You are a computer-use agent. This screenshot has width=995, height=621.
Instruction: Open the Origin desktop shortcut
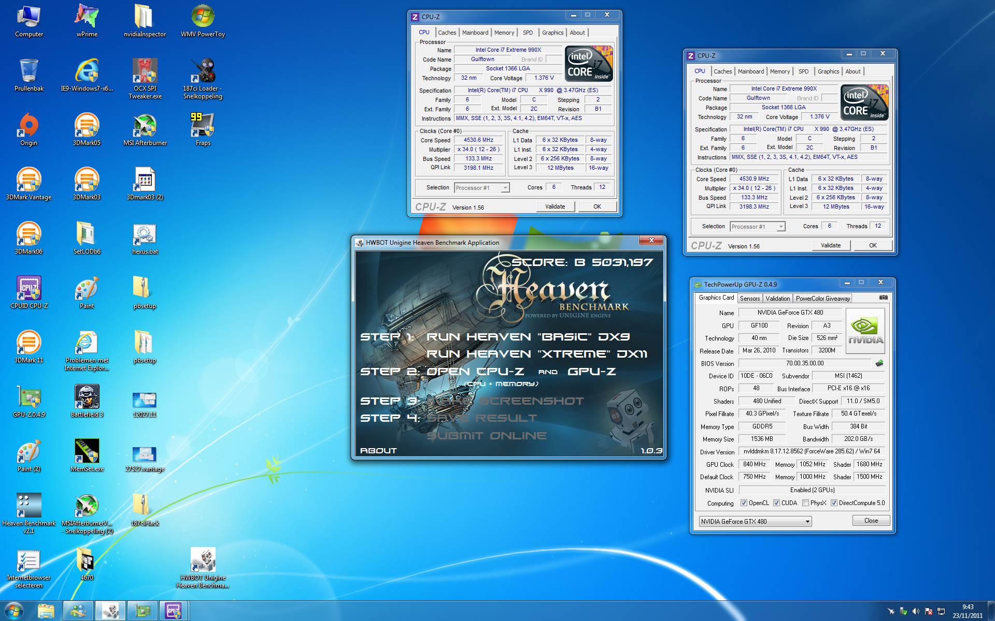pyautogui.click(x=29, y=129)
